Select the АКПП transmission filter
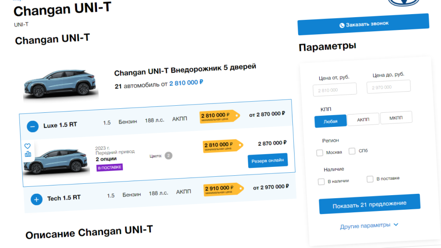Viewport: 441px width, 248px height. tap(363, 119)
